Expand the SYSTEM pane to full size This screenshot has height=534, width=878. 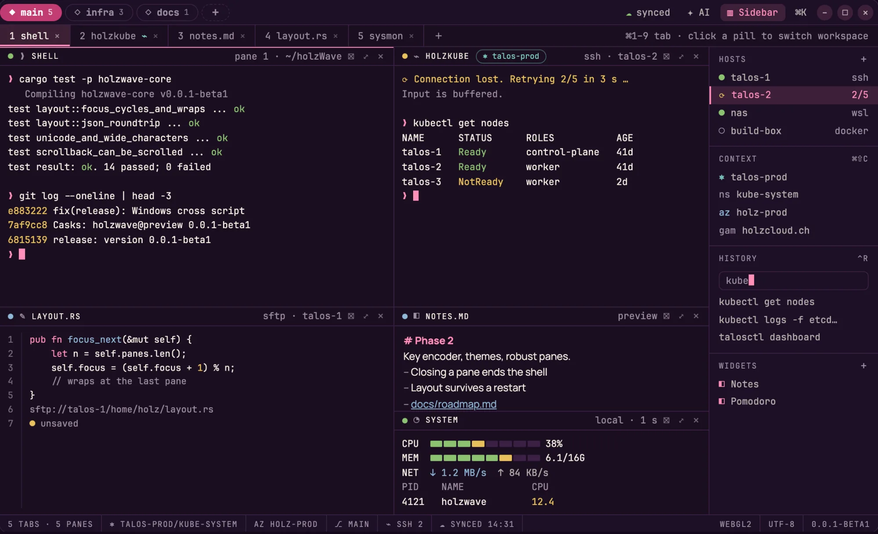(681, 420)
